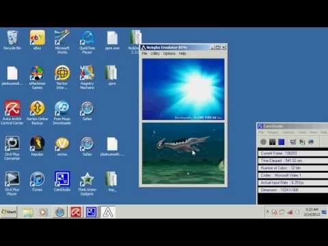The height and width of the screenshot is (246, 328).
Task: Select the eMachines Games desktop shortcut
Action: 38,77
